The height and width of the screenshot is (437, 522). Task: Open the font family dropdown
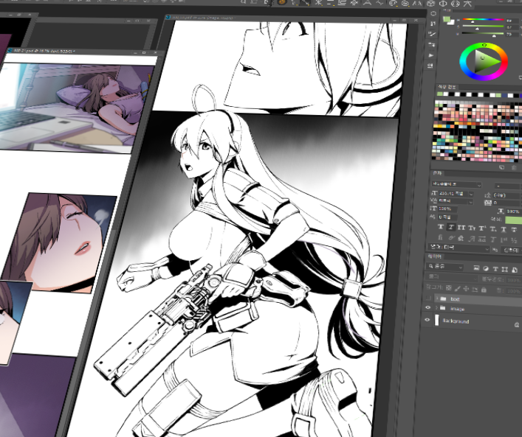[x=456, y=184]
